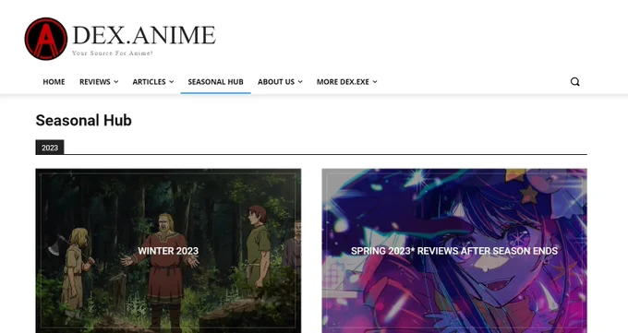
Task: Select the 2023 section tab
Action: click(x=50, y=148)
